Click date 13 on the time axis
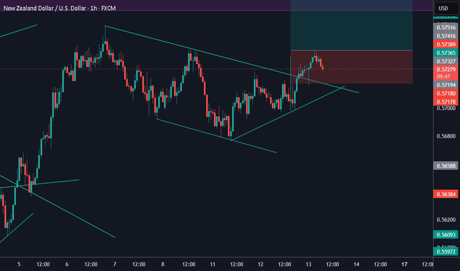Image resolution: width=460 pixels, height=271 pixels. (x=308, y=264)
